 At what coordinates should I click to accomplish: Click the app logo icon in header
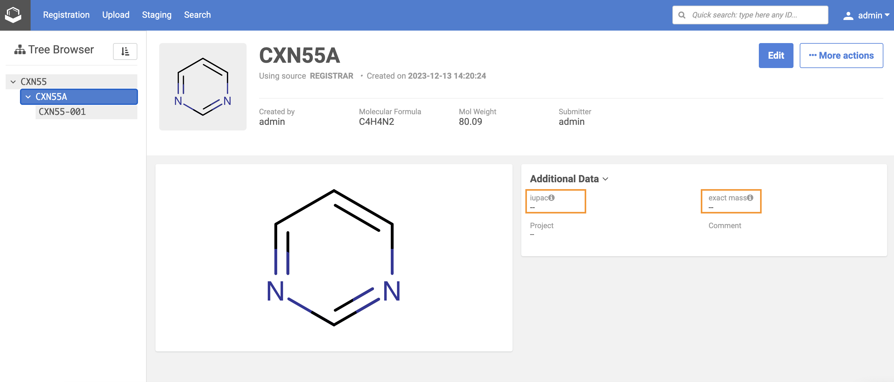(x=13, y=15)
